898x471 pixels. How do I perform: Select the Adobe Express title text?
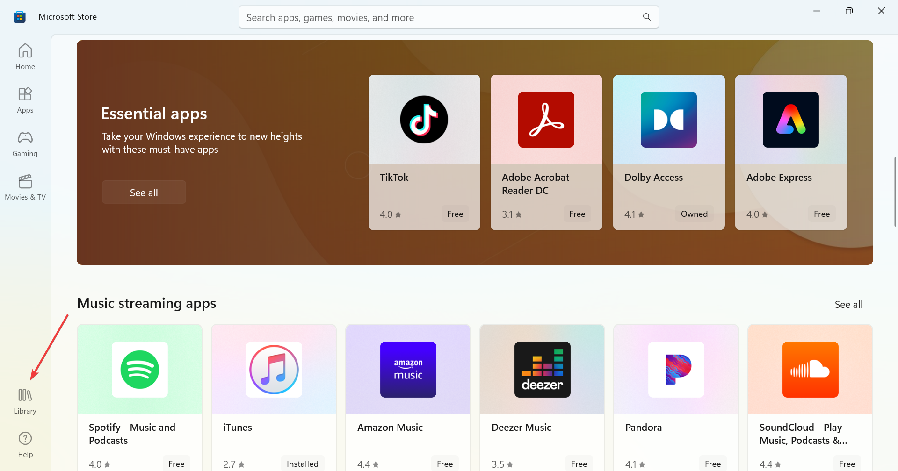click(779, 178)
